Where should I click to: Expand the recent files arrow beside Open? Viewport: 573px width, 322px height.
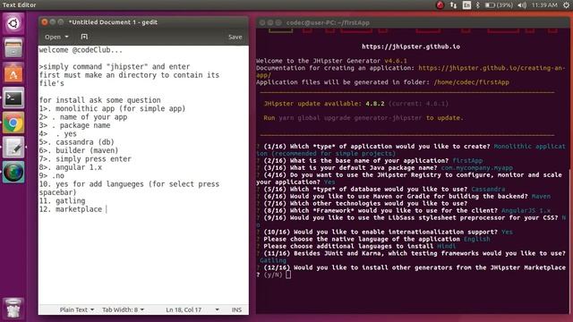66,37
